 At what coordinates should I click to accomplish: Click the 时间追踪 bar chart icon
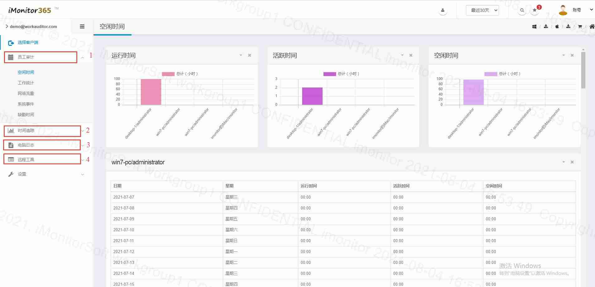point(11,131)
